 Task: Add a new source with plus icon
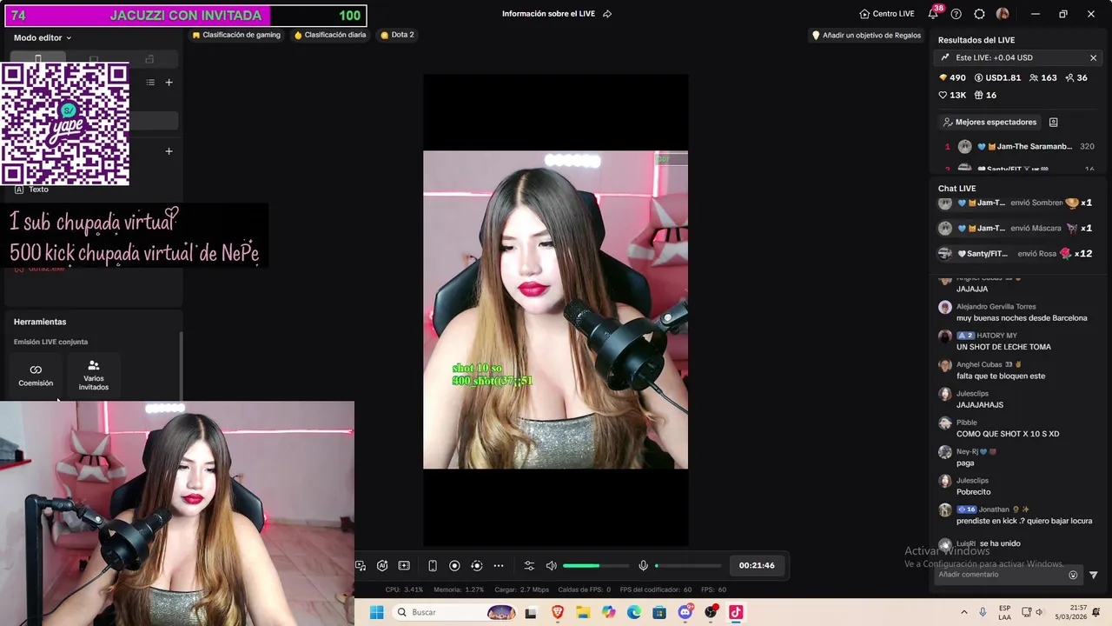pos(169,151)
